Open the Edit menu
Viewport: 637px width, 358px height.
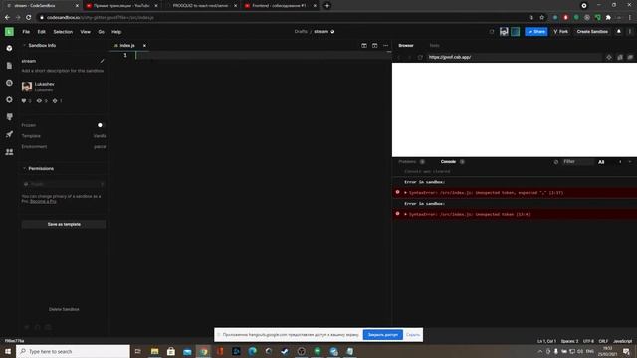click(42, 32)
